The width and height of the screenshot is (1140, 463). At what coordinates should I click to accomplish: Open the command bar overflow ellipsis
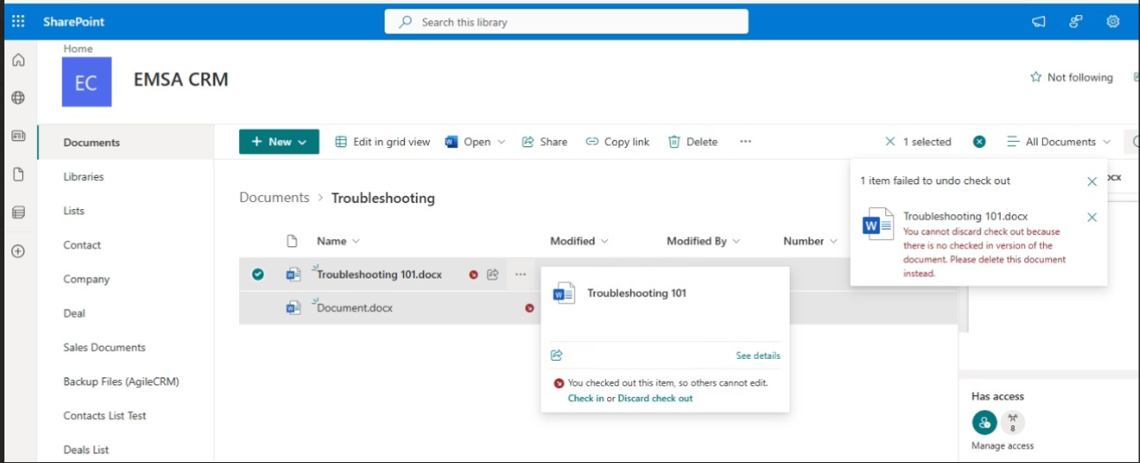click(746, 142)
